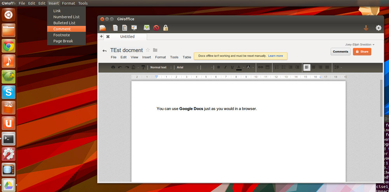Click the new presentation icon in the GWoffice toolbar
This screenshot has height=192, width=389.
click(x=134, y=28)
